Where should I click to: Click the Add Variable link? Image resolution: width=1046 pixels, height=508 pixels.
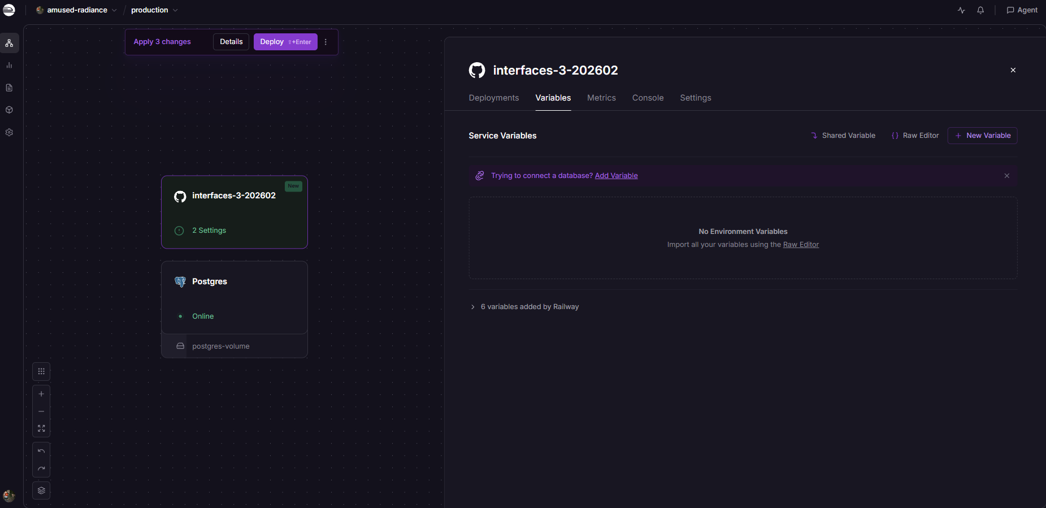coord(617,176)
